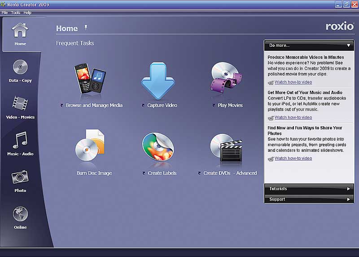Screen dimensions: 359x257
Task: Restore down the Roxio Creator window
Action: click(346, 4)
